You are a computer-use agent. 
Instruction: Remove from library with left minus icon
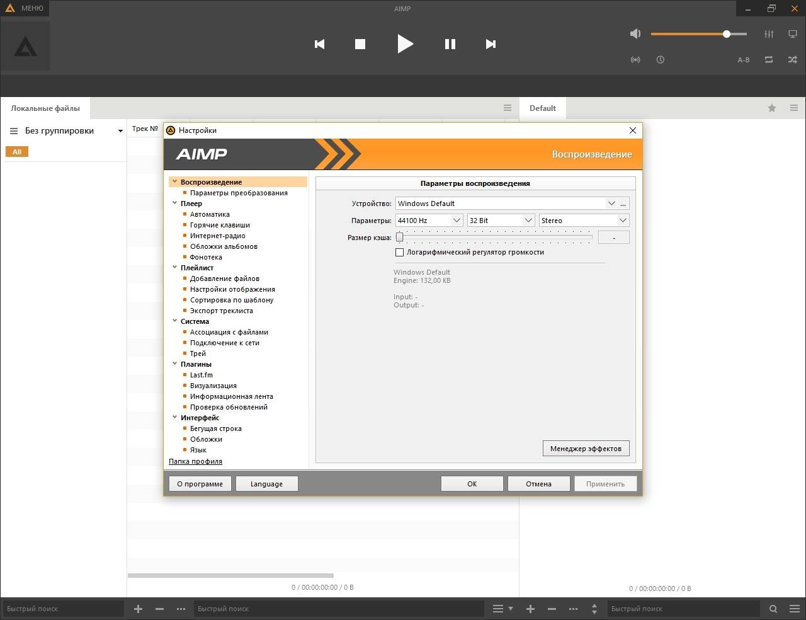[160, 609]
